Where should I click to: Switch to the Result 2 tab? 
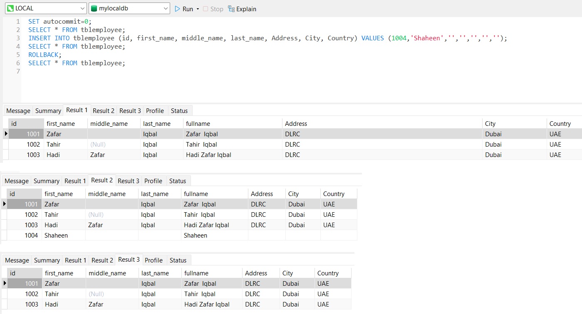(103, 110)
